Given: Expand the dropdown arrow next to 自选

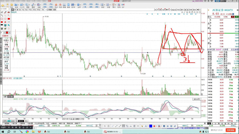Looking at the screenshot, I should (x=18, y=5).
